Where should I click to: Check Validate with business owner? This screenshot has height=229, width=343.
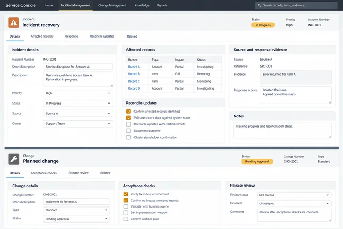(x=126, y=206)
